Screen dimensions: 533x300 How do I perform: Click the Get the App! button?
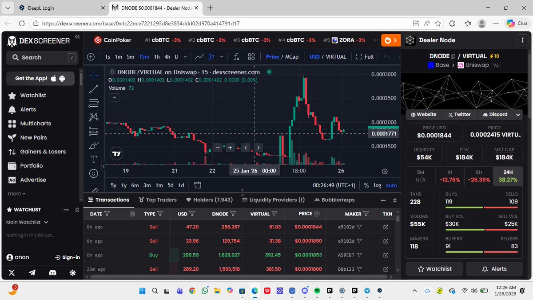40,78
